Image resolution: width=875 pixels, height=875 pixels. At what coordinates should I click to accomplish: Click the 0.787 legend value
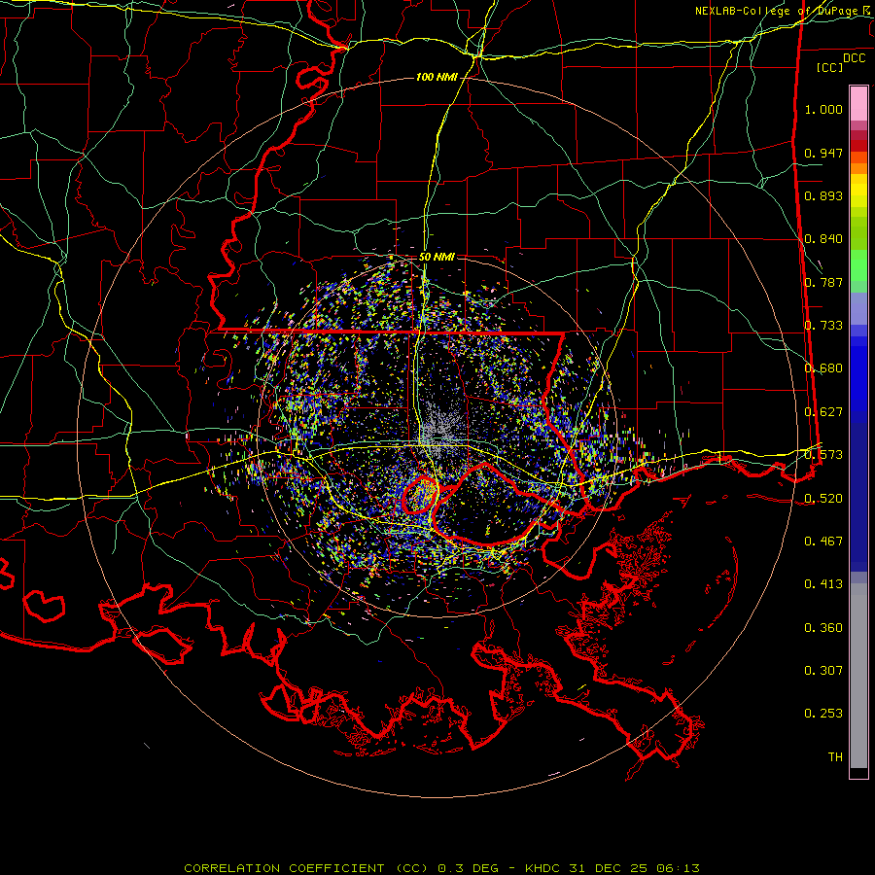click(823, 282)
